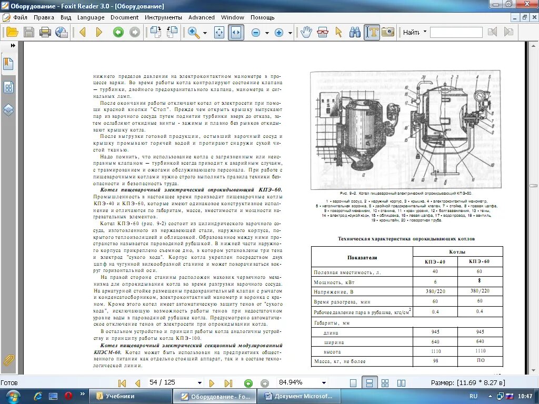Launch Internet Explorer from quick launch

(37, 396)
